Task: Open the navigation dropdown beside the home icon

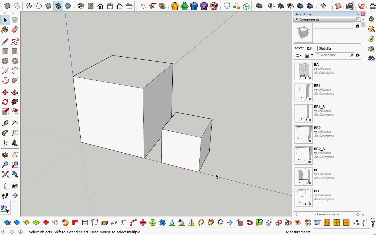Action: 311,55
